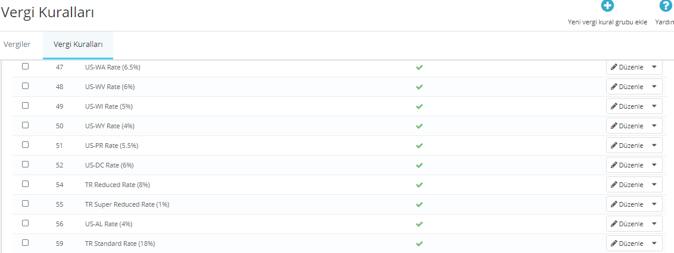
Task: Click the plus icon to add tax rule group
Action: pyautogui.click(x=607, y=5)
